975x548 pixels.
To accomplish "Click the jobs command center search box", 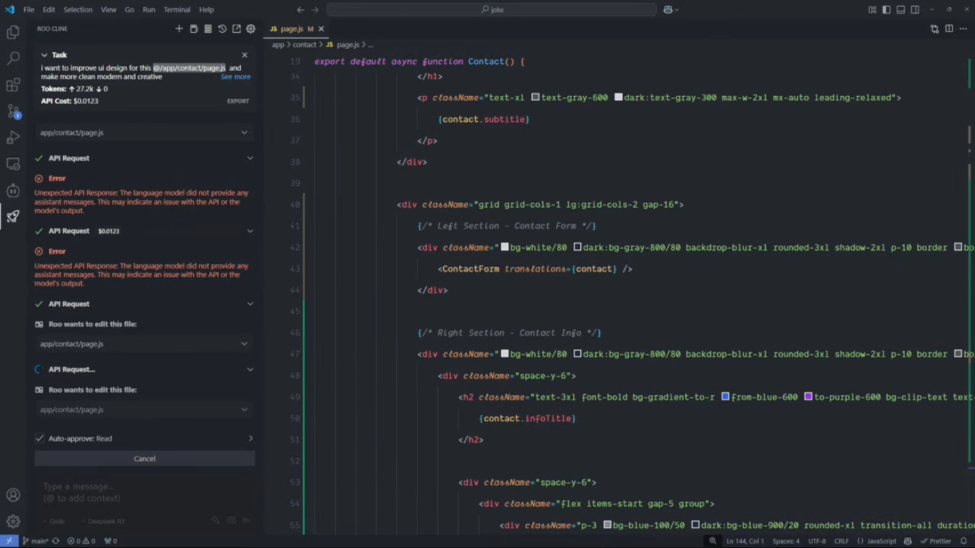I will (x=492, y=10).
